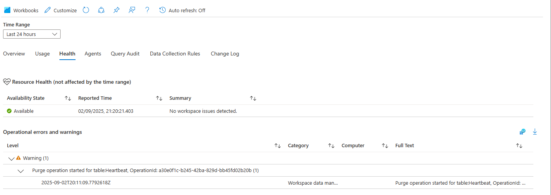Download operational errors using the download arrow
This screenshot has width=551, height=195.
(535, 132)
